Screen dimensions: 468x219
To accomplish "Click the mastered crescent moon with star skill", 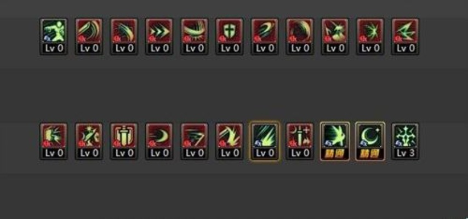I will click(x=370, y=141).
